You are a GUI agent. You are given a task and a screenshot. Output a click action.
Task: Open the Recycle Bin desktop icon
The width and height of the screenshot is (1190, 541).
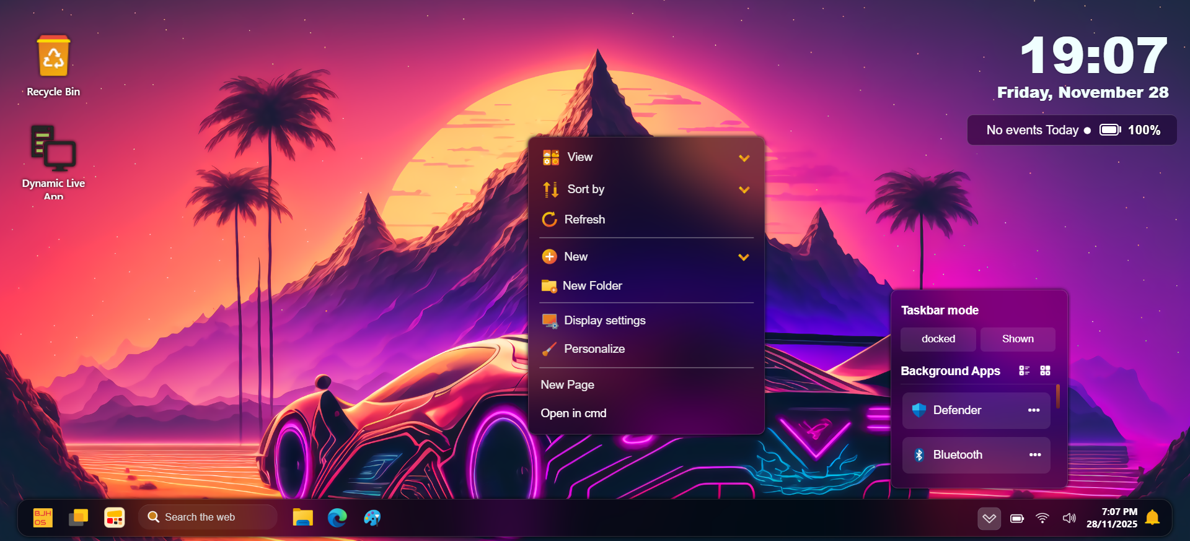click(x=53, y=66)
